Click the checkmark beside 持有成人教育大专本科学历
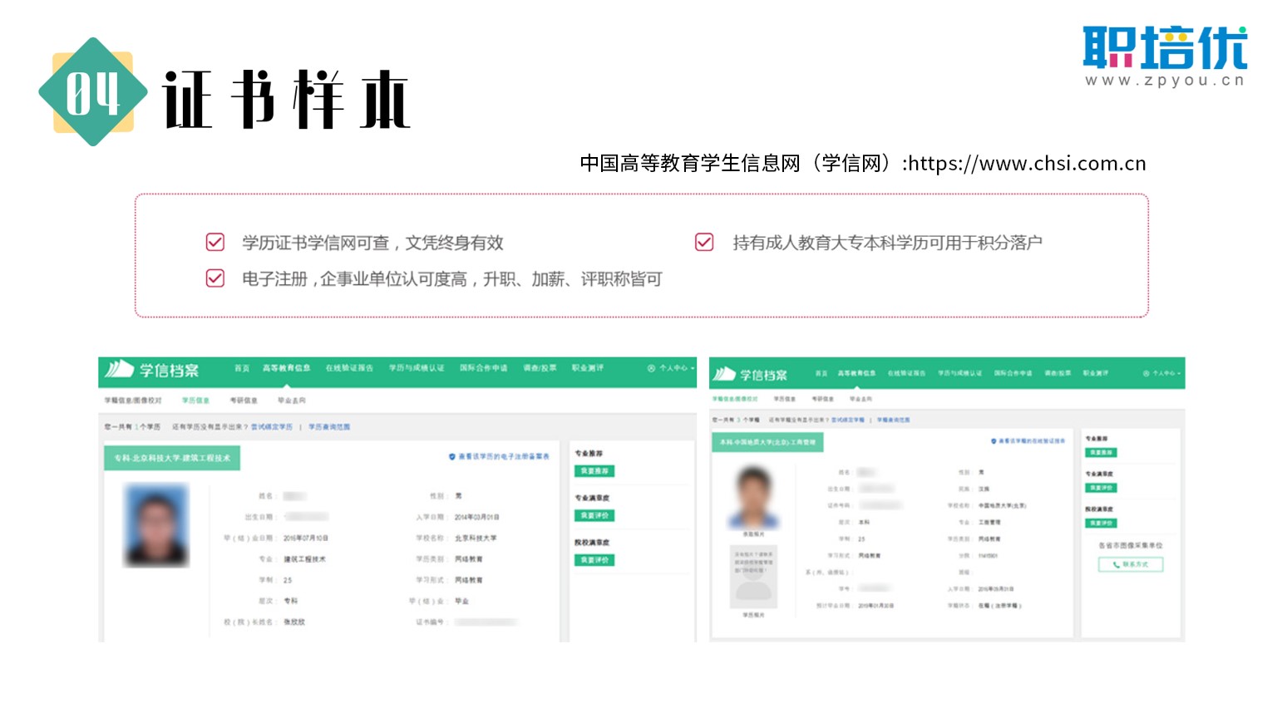Image resolution: width=1277 pixels, height=718 pixels. click(x=704, y=242)
